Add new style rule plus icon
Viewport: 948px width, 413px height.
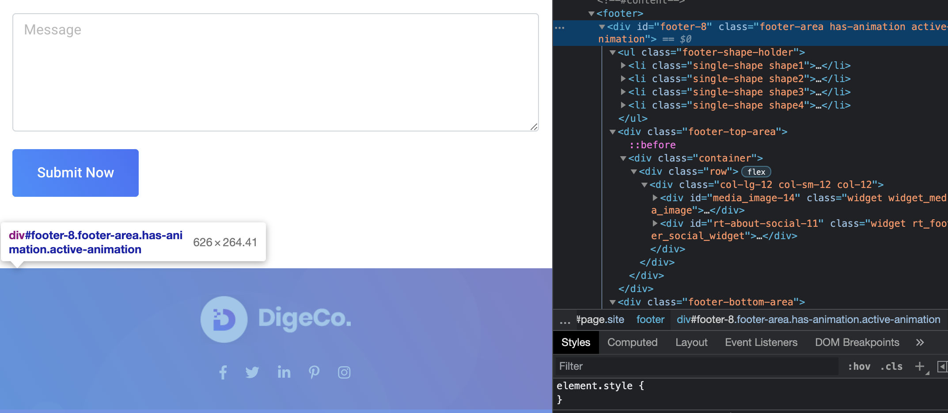tap(920, 366)
